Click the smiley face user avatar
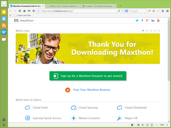The width and height of the screenshot is (171, 128). click(x=4, y=4)
